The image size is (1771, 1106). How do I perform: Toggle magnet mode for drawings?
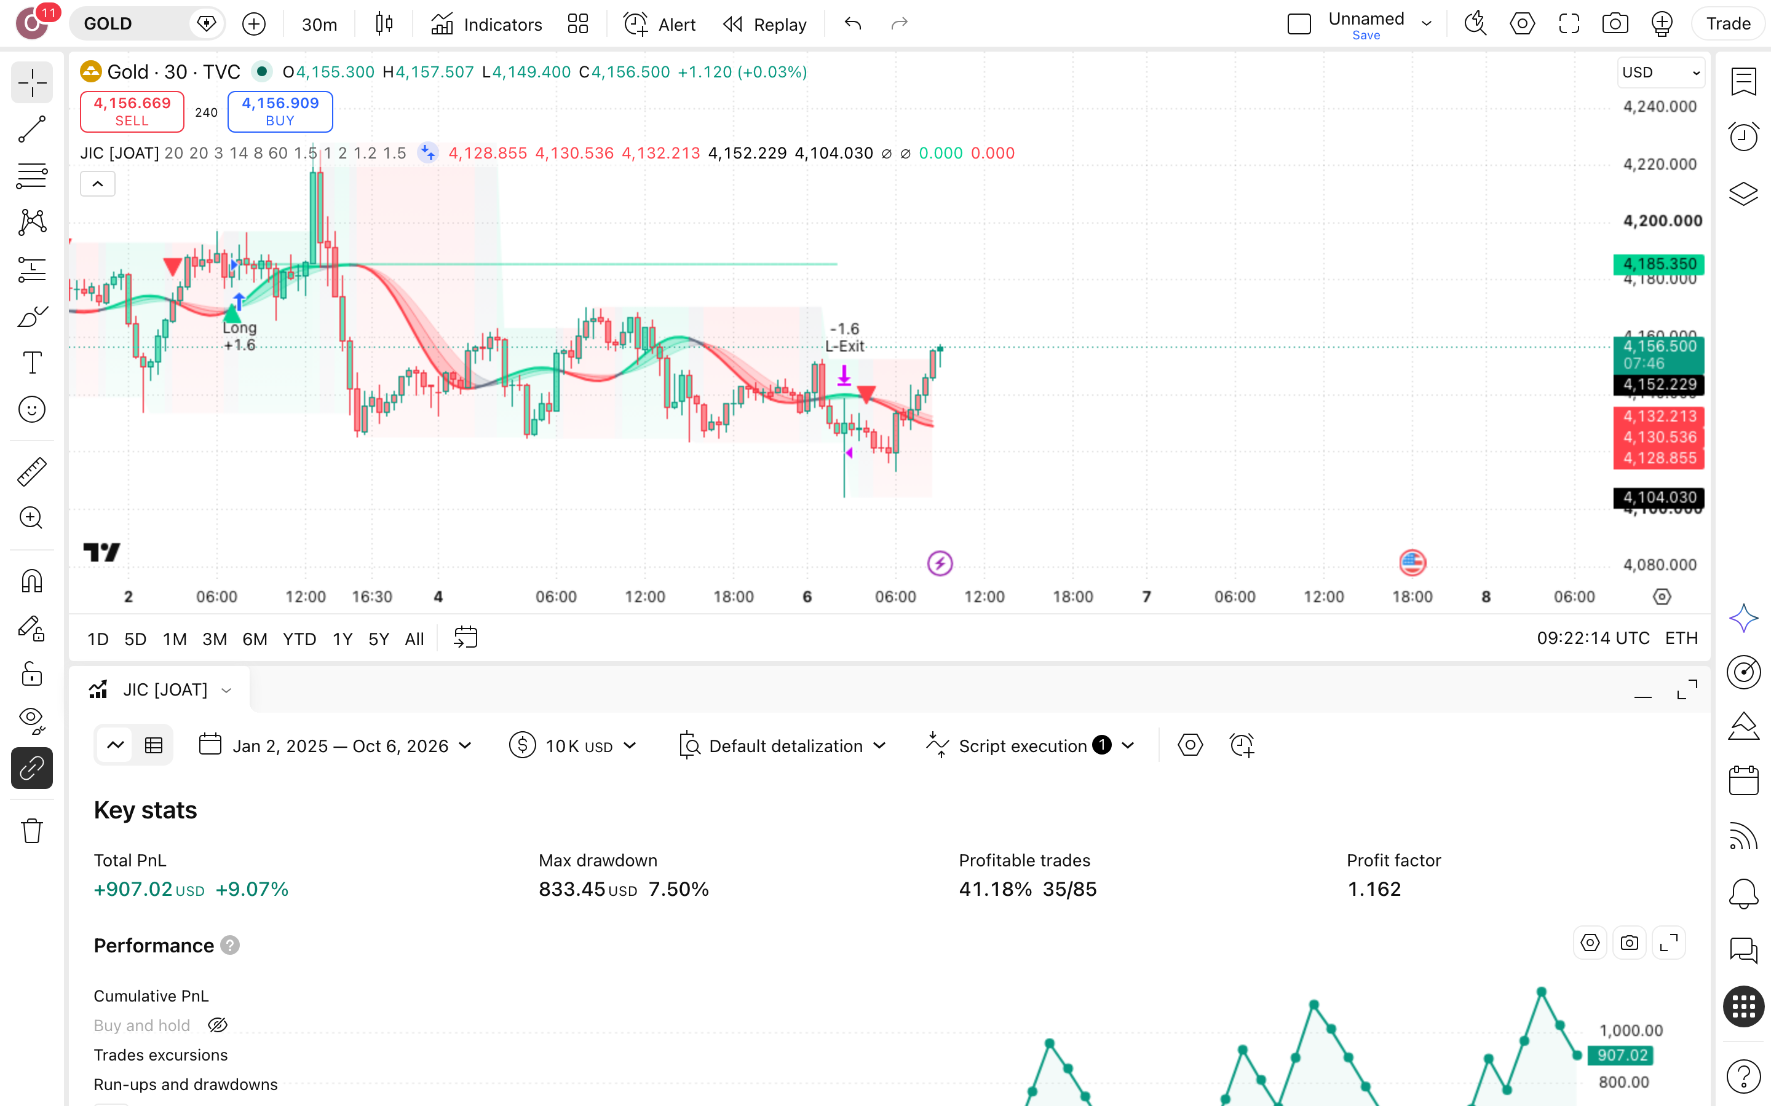coord(31,581)
